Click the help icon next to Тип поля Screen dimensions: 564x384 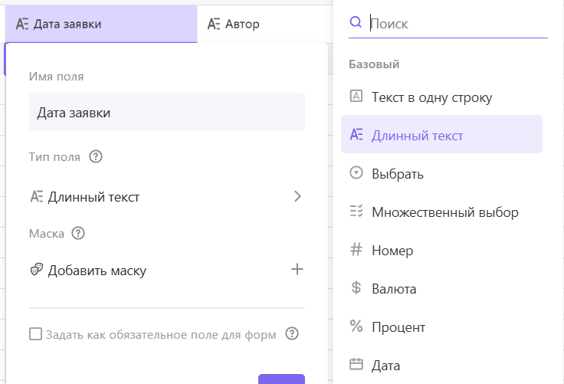pos(96,156)
